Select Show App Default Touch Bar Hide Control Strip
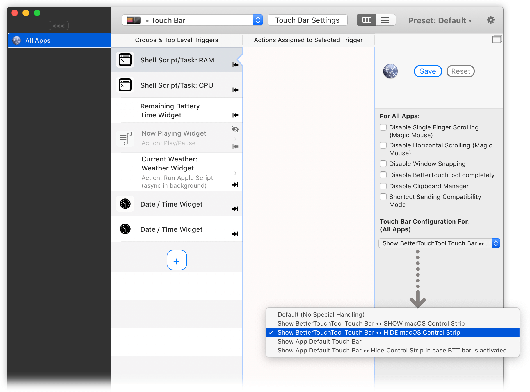Screen dimensions: 530x392 [393, 351]
